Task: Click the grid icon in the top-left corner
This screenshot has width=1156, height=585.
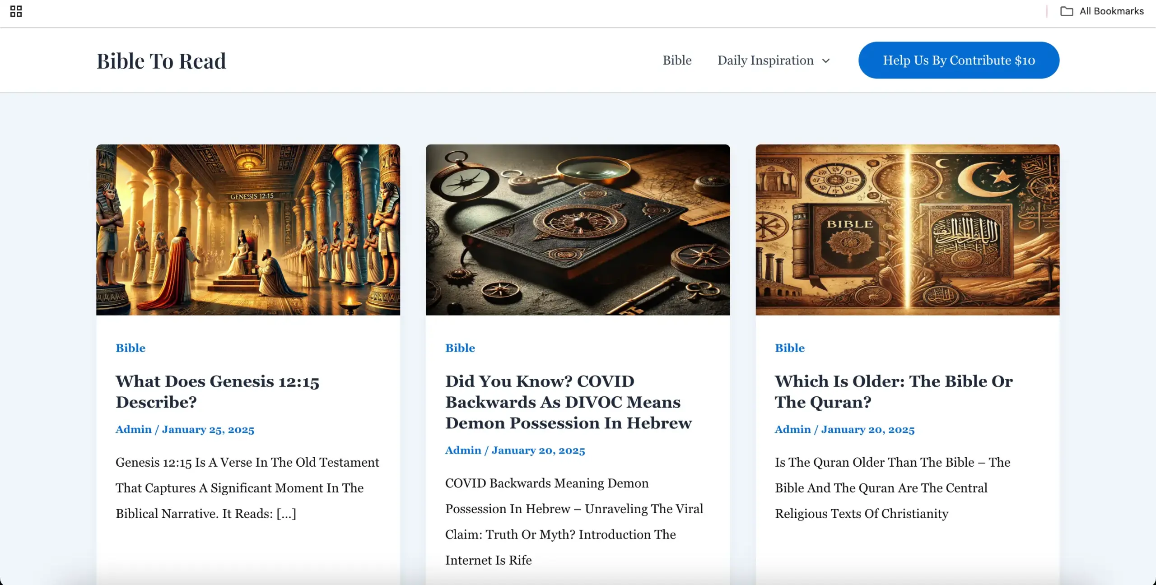Action: point(16,11)
